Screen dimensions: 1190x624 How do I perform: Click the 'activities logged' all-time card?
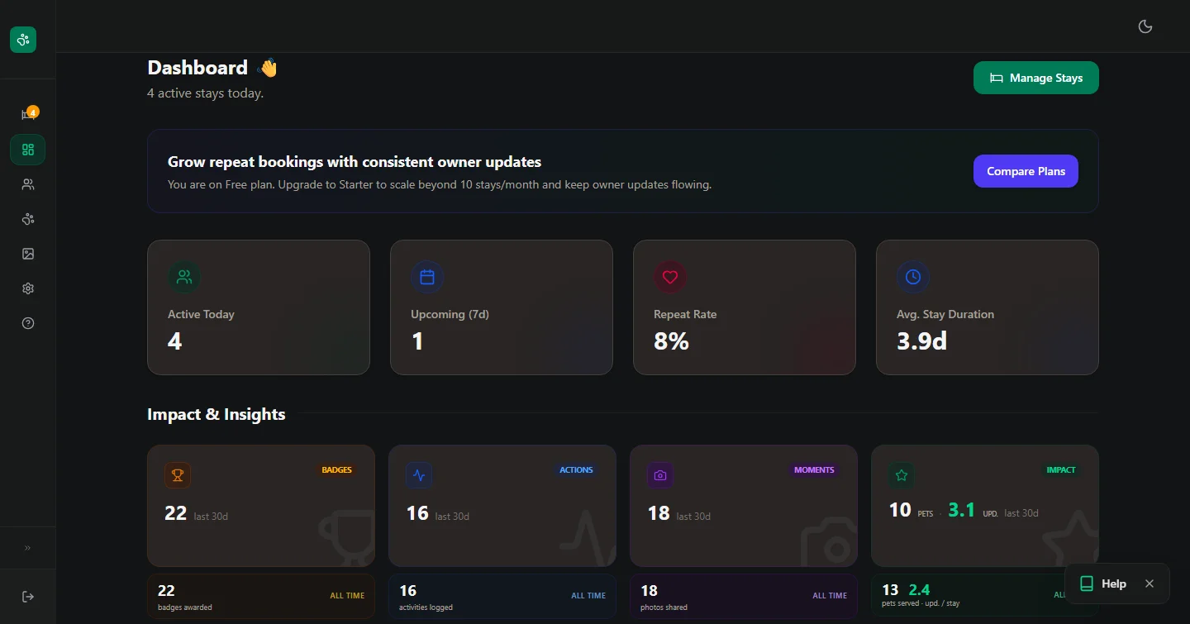[502, 597]
